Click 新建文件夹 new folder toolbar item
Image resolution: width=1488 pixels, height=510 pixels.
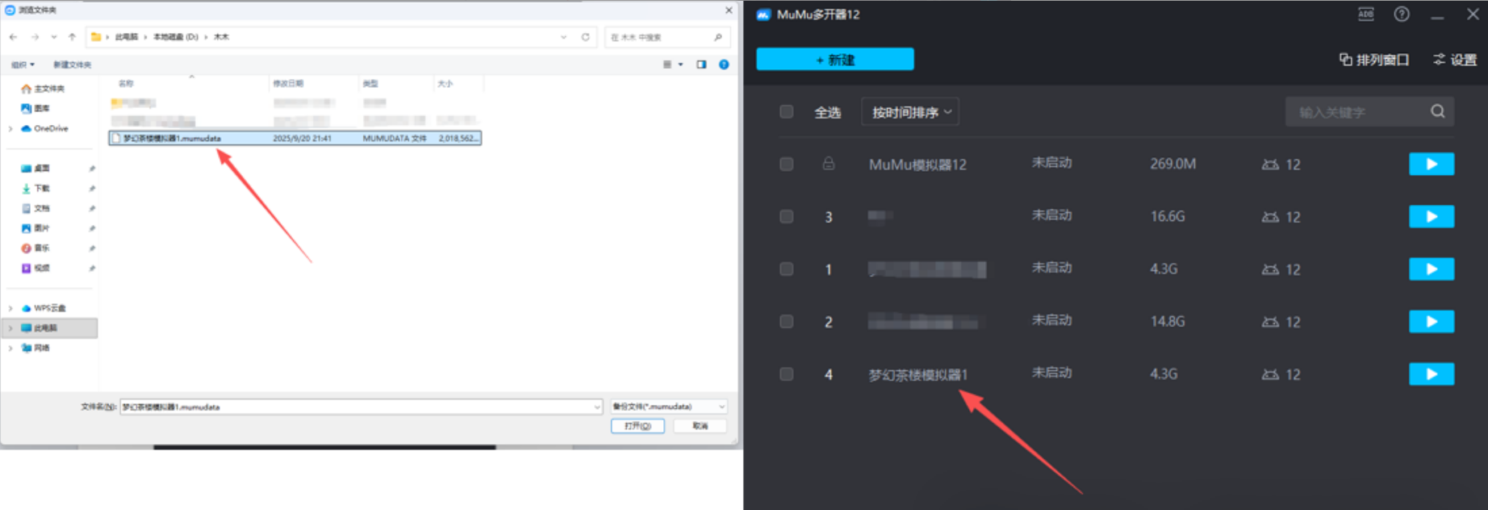point(72,65)
